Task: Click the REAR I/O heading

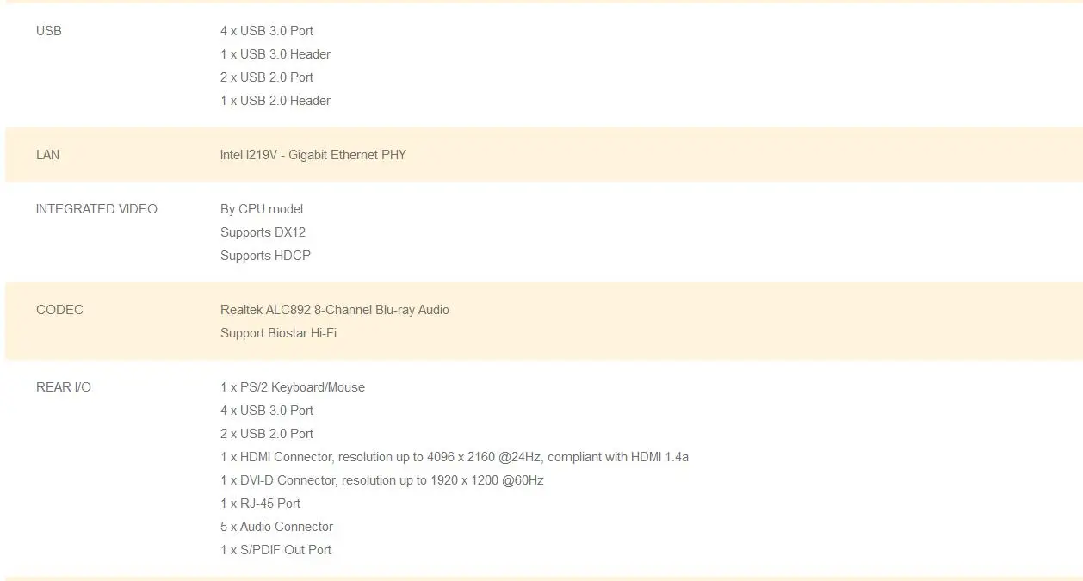Action: pos(63,387)
